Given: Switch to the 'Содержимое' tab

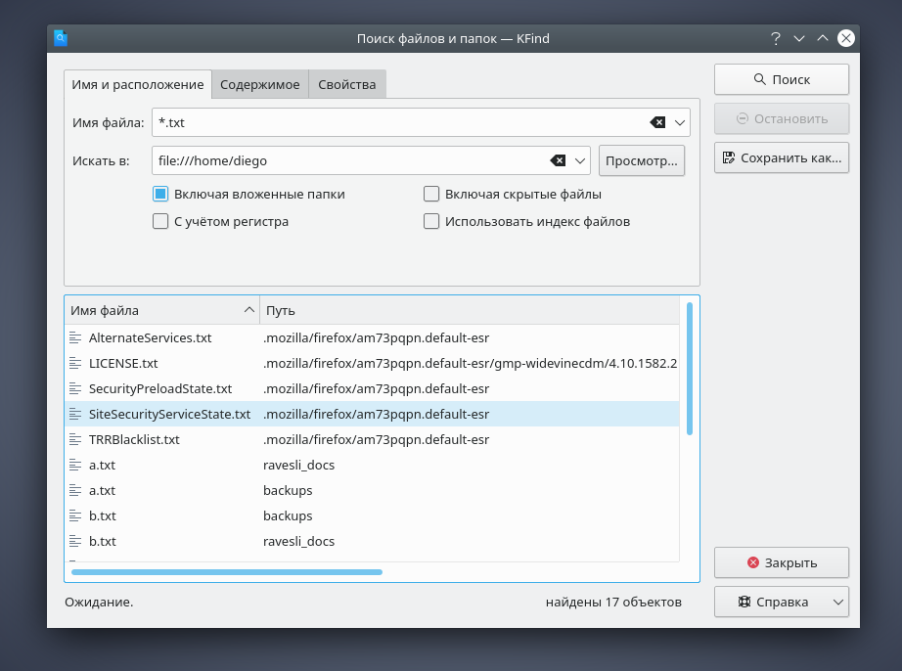Looking at the screenshot, I should pos(260,84).
